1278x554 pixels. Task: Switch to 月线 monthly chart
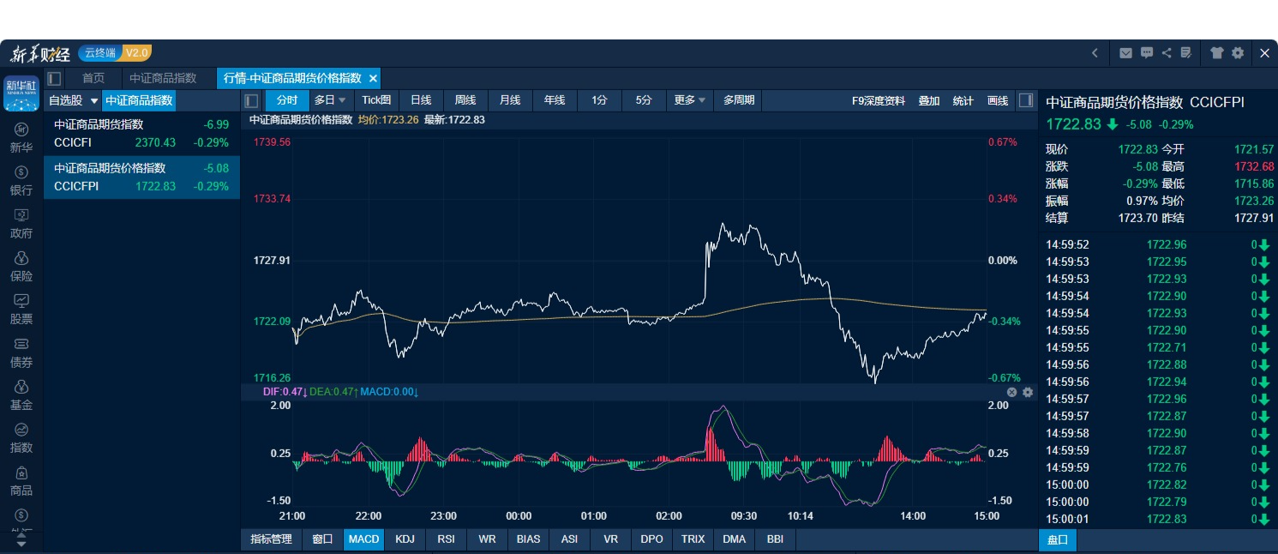click(510, 100)
